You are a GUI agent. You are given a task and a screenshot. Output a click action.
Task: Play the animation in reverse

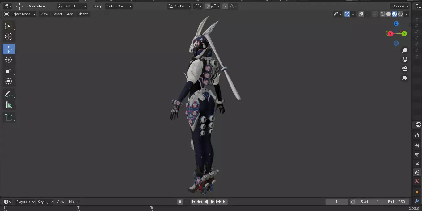pyautogui.click(x=206, y=202)
